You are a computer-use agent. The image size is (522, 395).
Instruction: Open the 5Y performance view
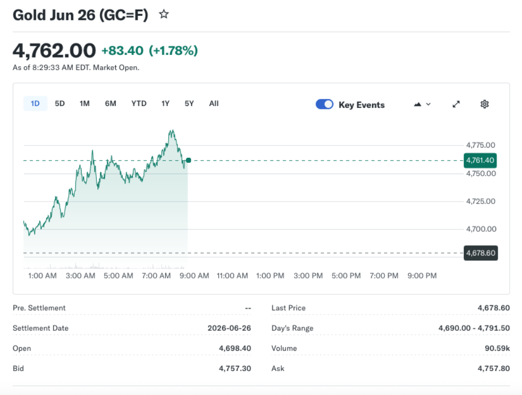coord(189,103)
